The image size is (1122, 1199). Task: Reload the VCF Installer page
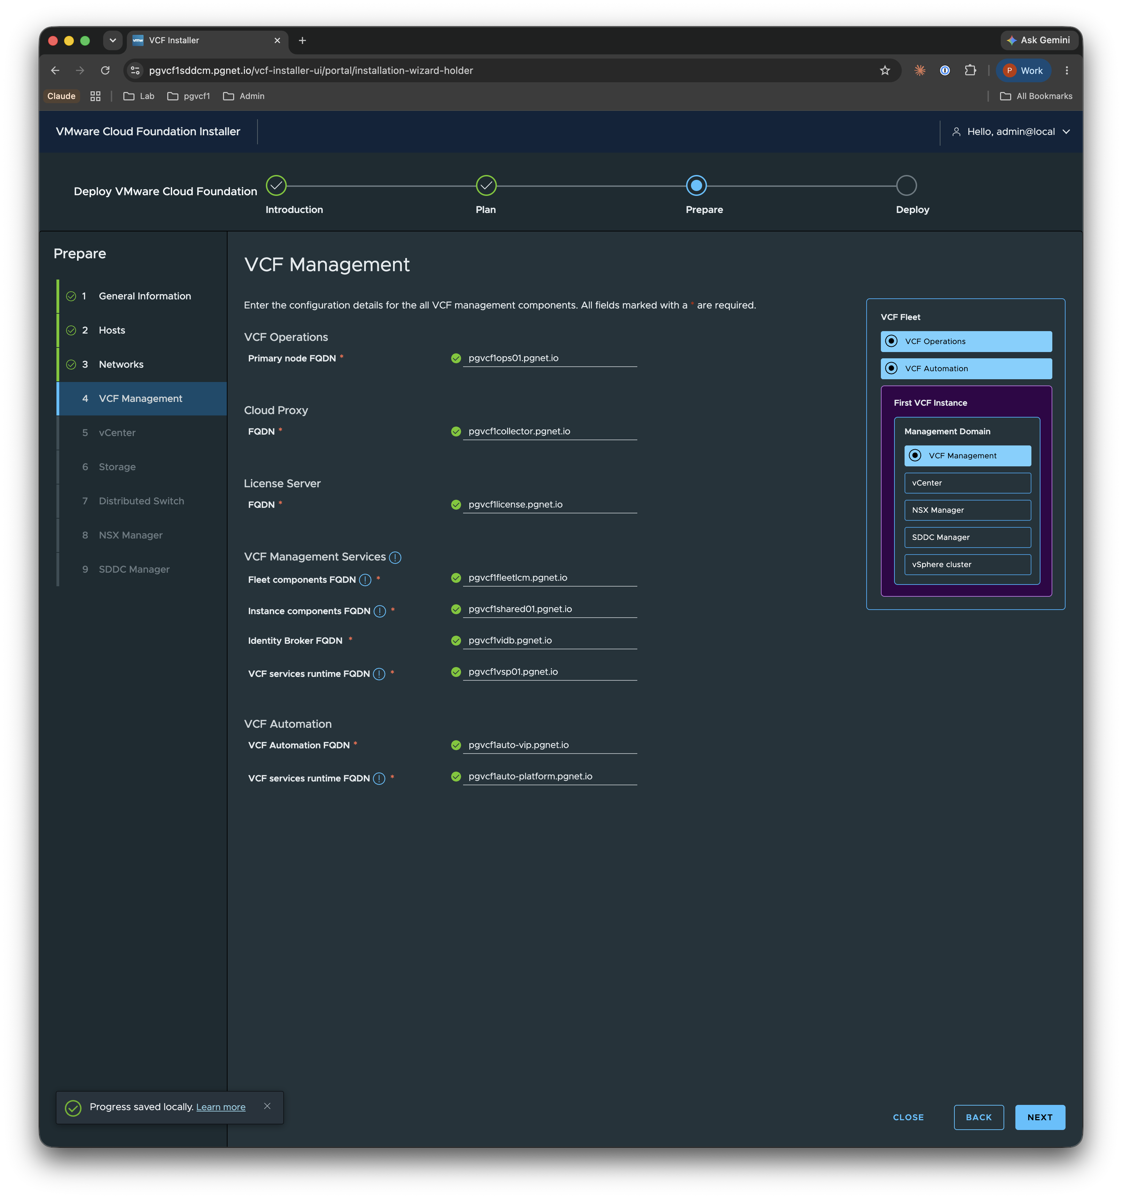(105, 70)
